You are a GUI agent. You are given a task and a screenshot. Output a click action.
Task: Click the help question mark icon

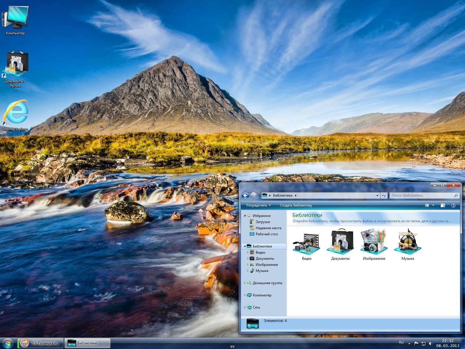453,205
